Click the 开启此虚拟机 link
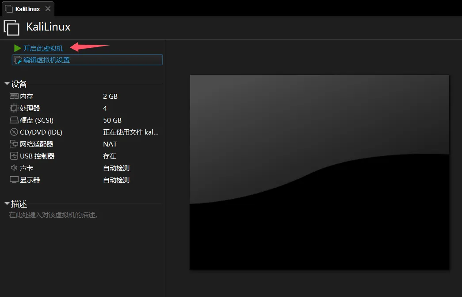462x297 pixels. click(43, 48)
